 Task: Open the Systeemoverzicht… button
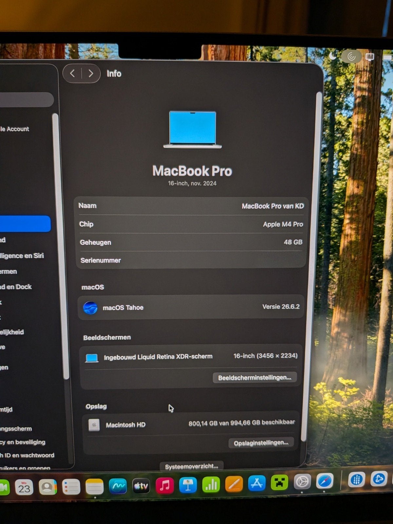click(x=192, y=467)
